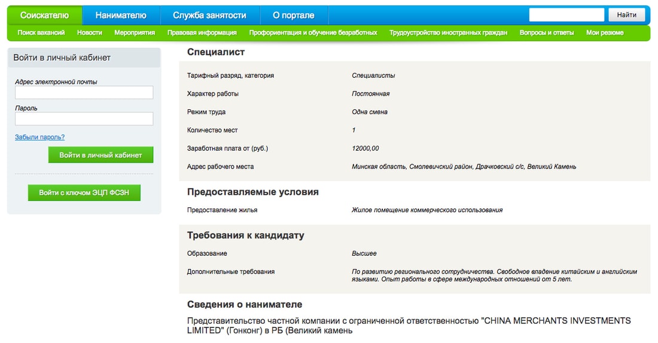The width and height of the screenshot is (658, 343).
Task: Open Профориентация и обучение безработных
Action: (x=313, y=33)
